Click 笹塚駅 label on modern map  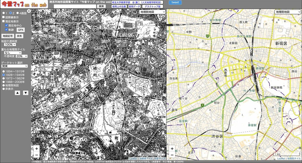click(183, 121)
